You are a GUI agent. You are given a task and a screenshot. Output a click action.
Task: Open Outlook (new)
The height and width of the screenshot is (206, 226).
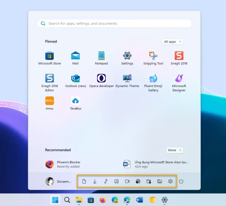pyautogui.click(x=76, y=81)
